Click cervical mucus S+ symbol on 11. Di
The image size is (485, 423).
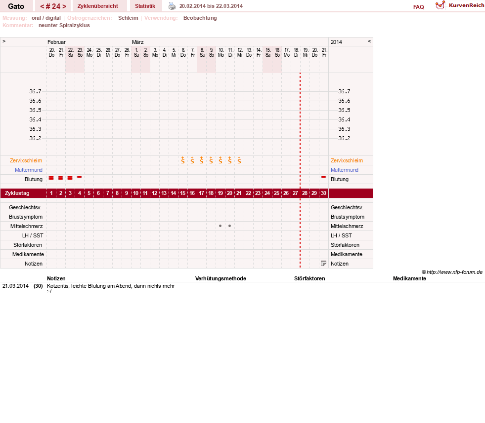click(230, 160)
